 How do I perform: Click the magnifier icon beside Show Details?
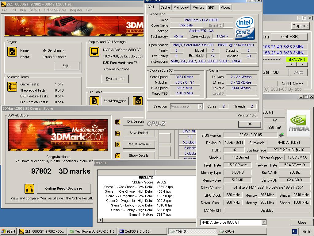click(x=118, y=155)
